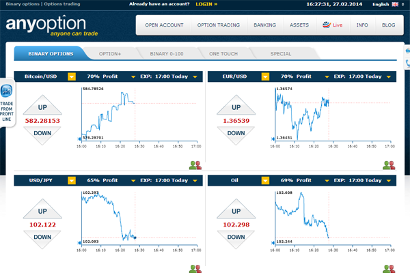Image resolution: width=410 pixels, height=273 pixels.
Task: Switch to the One Touch tab
Action: coord(223,54)
